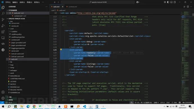Open the Selection menu (选择)
This screenshot has width=194, height=109.
click(x=22, y=2)
